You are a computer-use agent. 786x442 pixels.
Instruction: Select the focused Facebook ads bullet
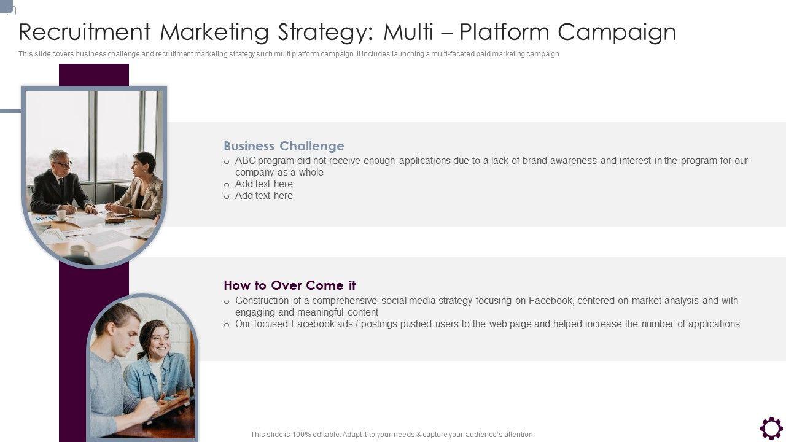click(488, 324)
